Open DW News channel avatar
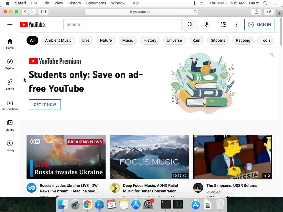This screenshot has width=283, height=212. [32, 188]
